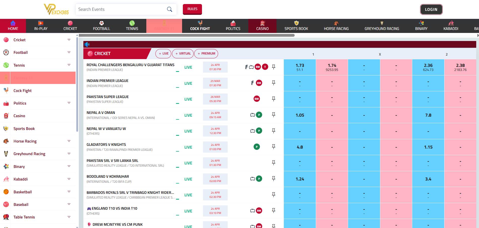Screen dimensions: 479x228
Task: Select back odds 1.73 for Royal Challengers
Action: pyautogui.click(x=300, y=67)
